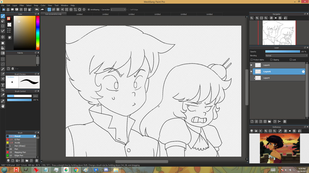Click the Undo arrow in toolbar
Screen dimensions: 309x173
point(37,9)
